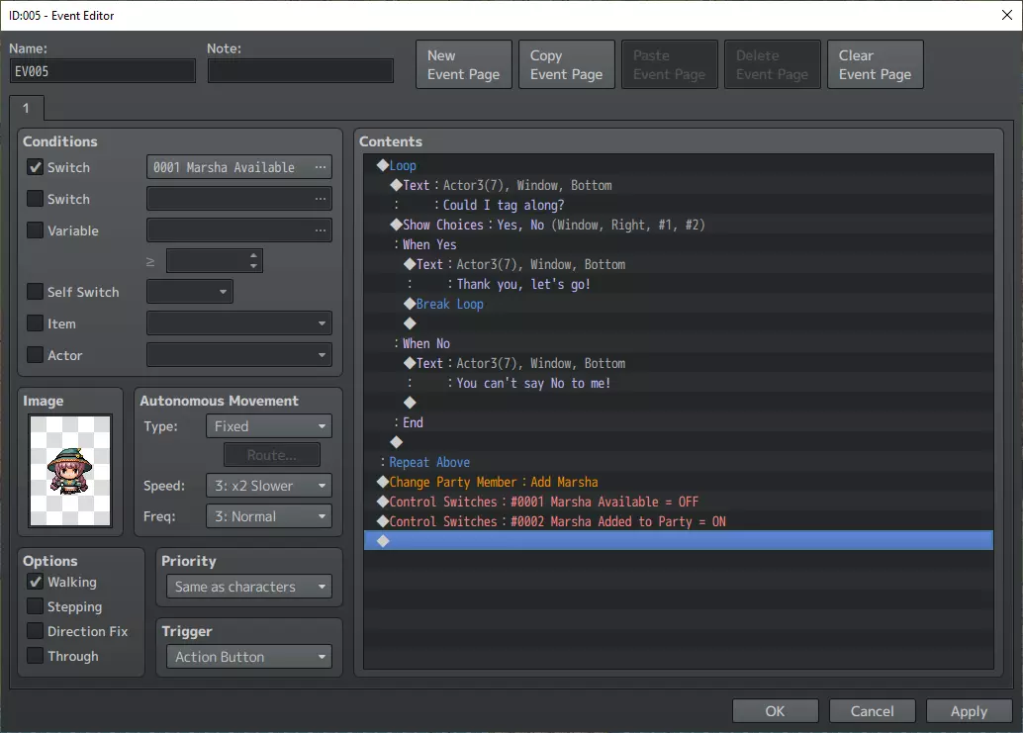The width and height of the screenshot is (1023, 733).
Task: Open the movement Type dropdown showing Fixed
Action: 268,427
